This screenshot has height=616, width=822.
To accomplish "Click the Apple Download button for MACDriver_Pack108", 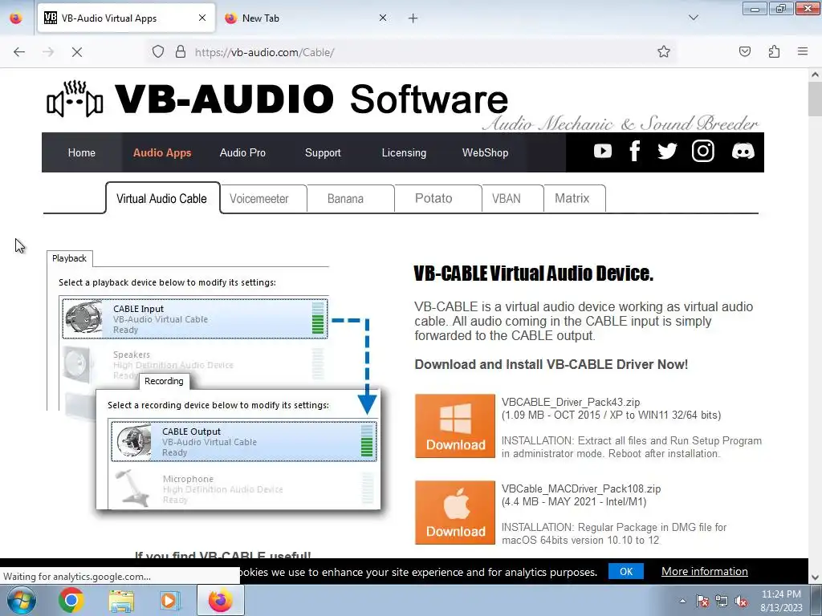I will click(455, 513).
